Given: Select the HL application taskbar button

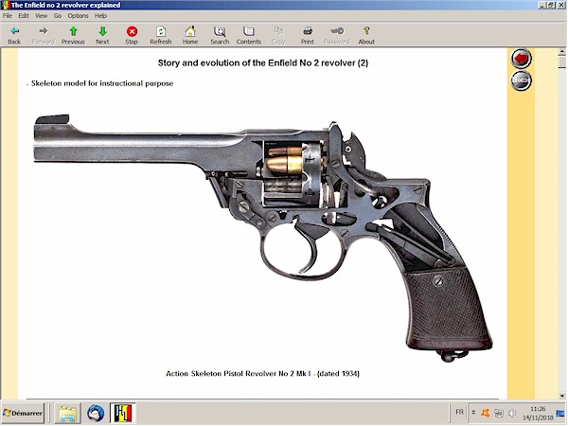Looking at the screenshot, I should 122,414.
